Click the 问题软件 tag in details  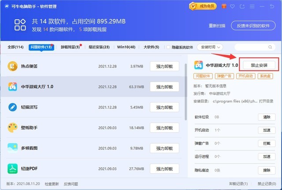pos(203,76)
